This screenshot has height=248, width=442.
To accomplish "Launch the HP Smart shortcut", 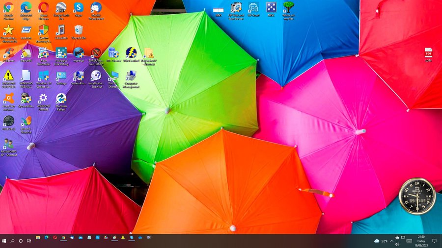I will pyautogui.click(x=253, y=9).
